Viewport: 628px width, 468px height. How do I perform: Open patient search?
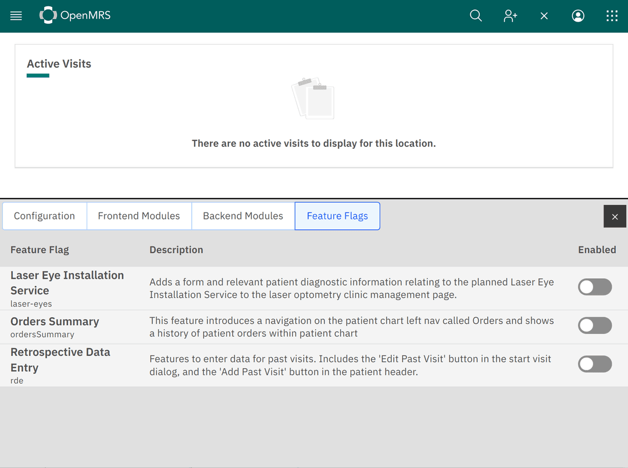click(x=476, y=16)
